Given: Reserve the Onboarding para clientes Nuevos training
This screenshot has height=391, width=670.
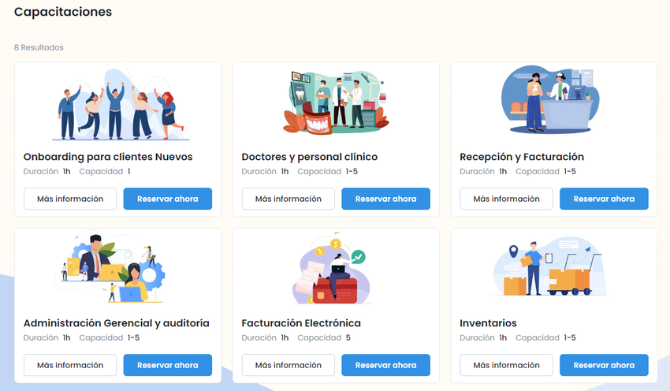Looking at the screenshot, I should [167, 199].
